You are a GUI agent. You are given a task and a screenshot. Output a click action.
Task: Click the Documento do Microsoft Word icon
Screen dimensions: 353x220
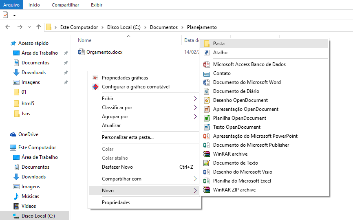tap(206, 82)
